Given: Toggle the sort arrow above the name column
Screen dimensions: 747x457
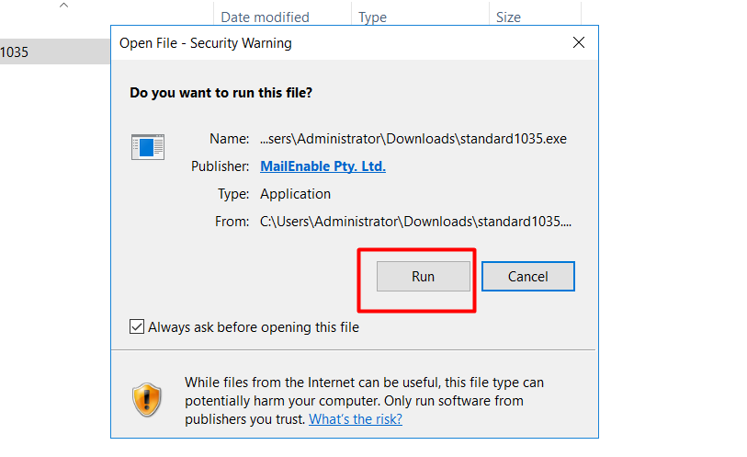Looking at the screenshot, I should [63, 6].
